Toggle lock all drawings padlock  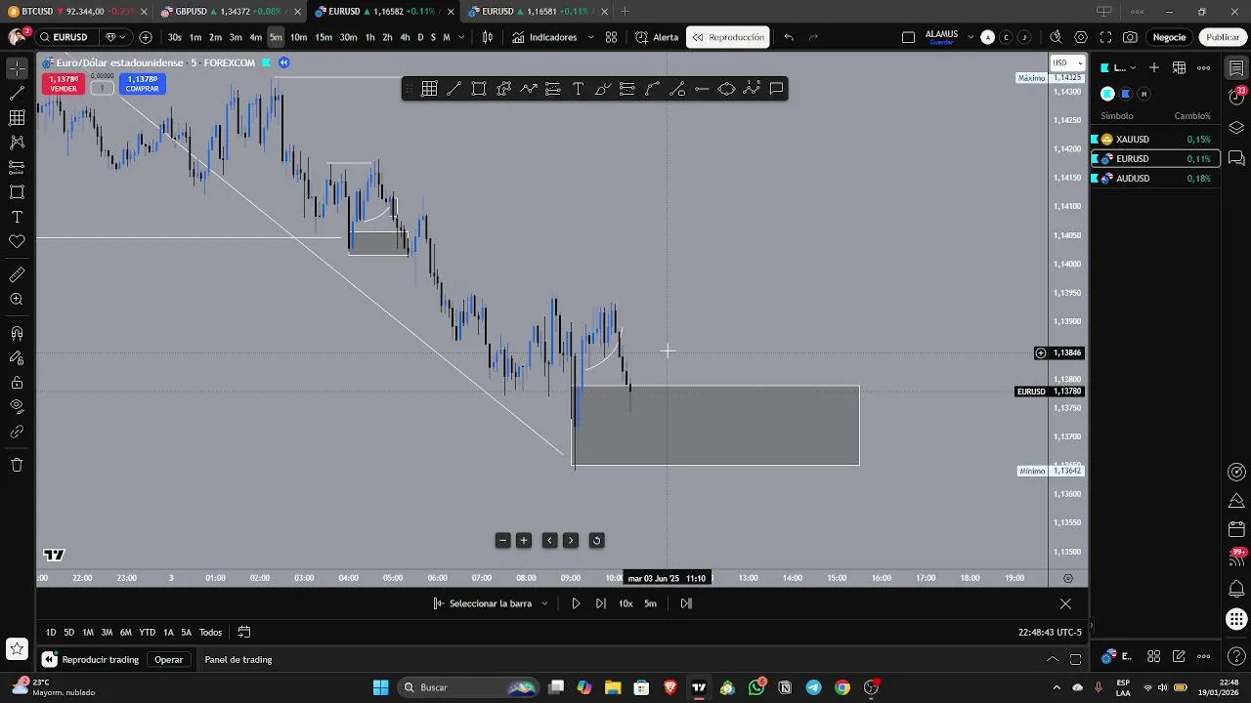pyautogui.click(x=17, y=383)
